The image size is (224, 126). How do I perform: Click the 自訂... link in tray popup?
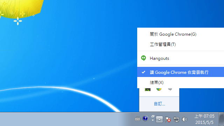pos(160,104)
